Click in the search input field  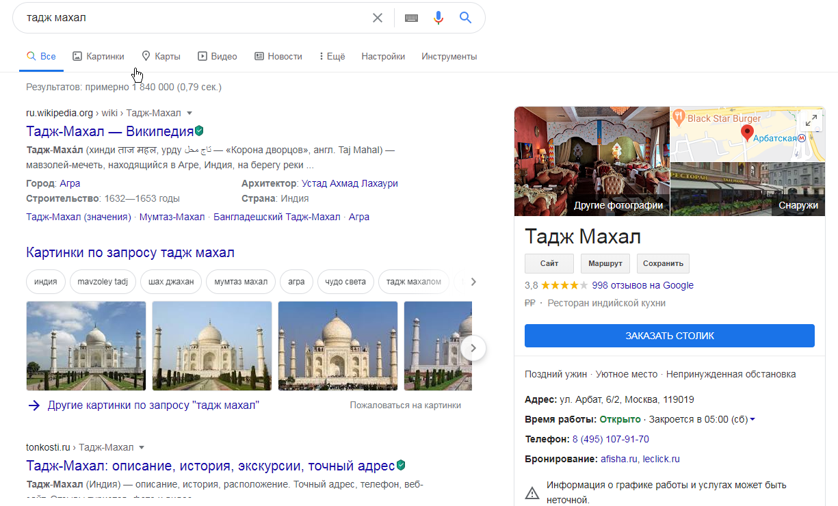coord(195,18)
